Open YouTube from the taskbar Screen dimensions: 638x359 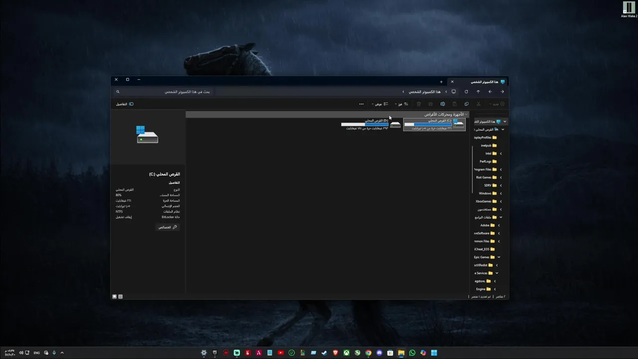(x=281, y=353)
